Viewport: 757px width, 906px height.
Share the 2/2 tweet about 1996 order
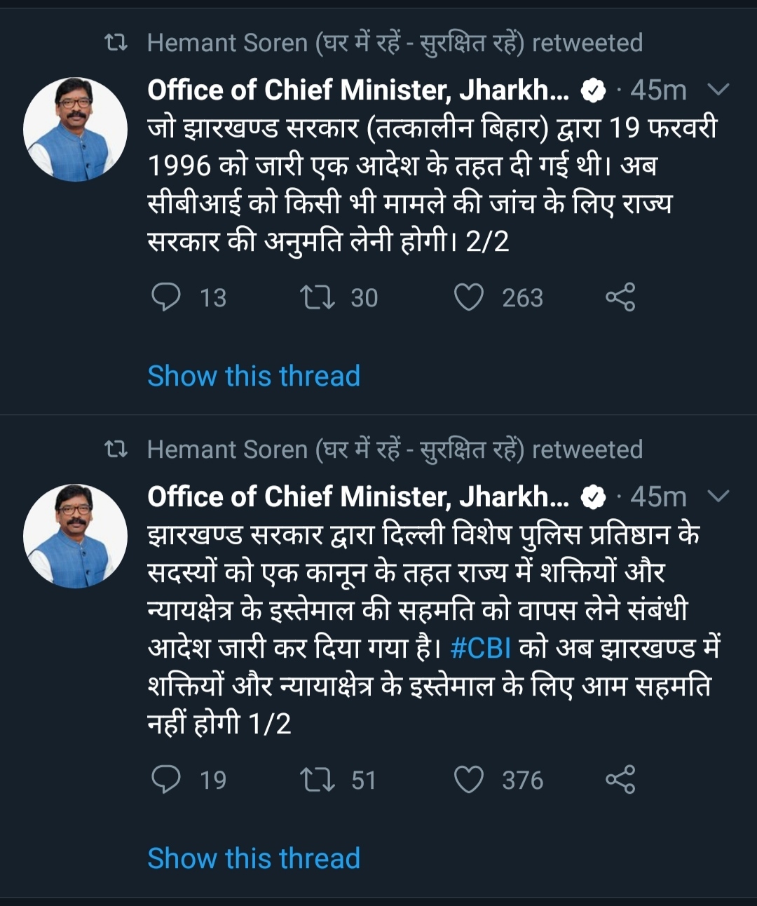point(620,297)
